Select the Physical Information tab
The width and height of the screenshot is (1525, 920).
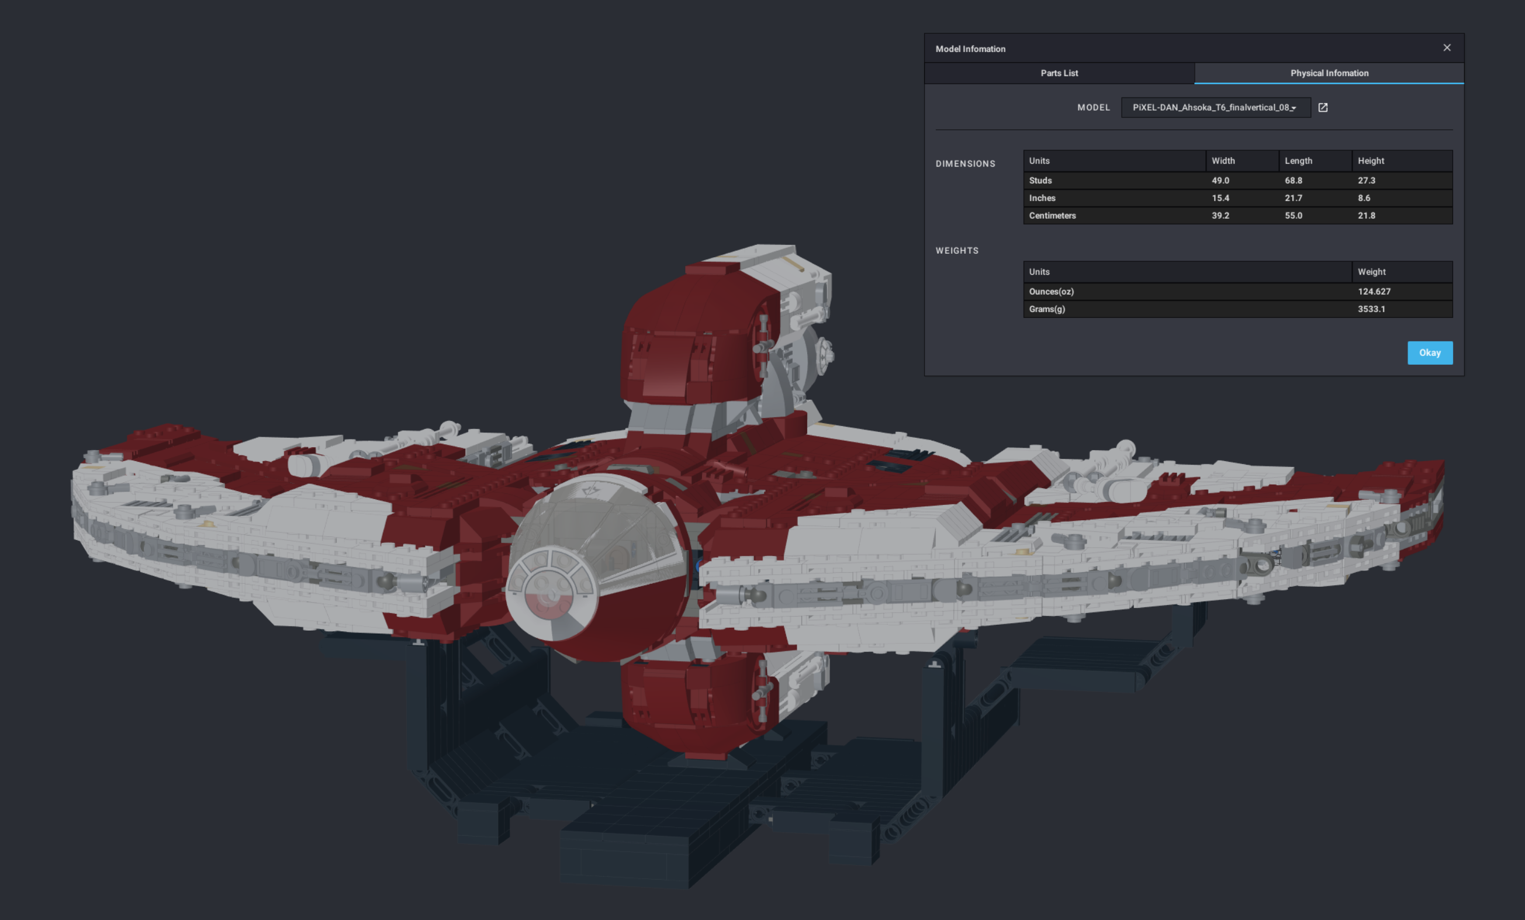click(x=1329, y=73)
